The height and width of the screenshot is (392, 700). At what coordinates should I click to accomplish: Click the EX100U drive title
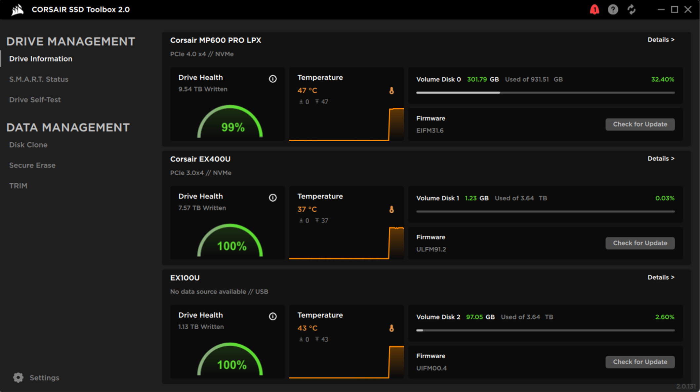coord(185,278)
